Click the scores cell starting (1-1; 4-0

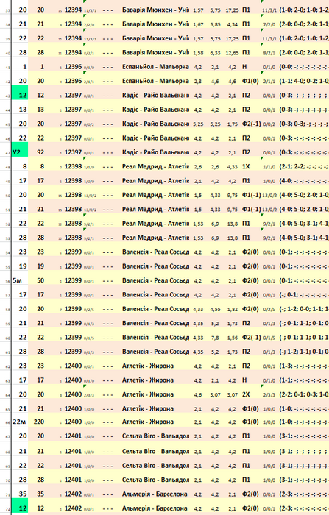304,81
